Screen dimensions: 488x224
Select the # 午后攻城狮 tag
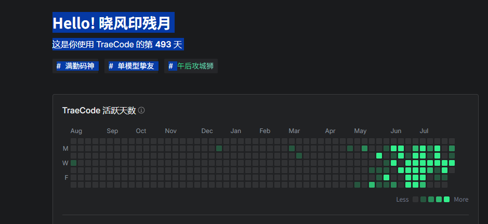point(191,66)
